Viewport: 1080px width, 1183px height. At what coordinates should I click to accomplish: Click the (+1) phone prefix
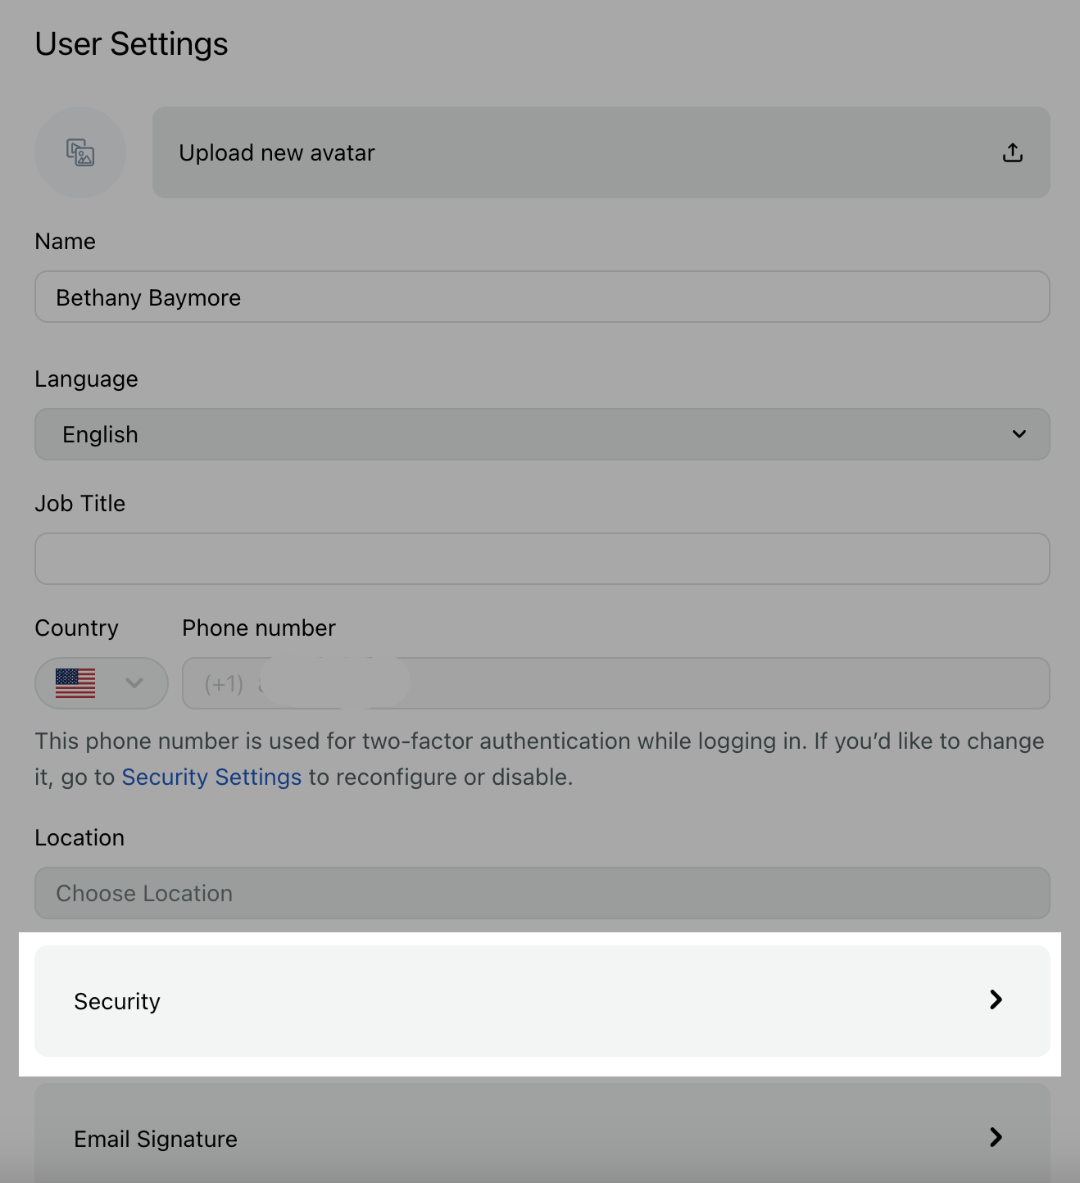pyautogui.click(x=224, y=684)
